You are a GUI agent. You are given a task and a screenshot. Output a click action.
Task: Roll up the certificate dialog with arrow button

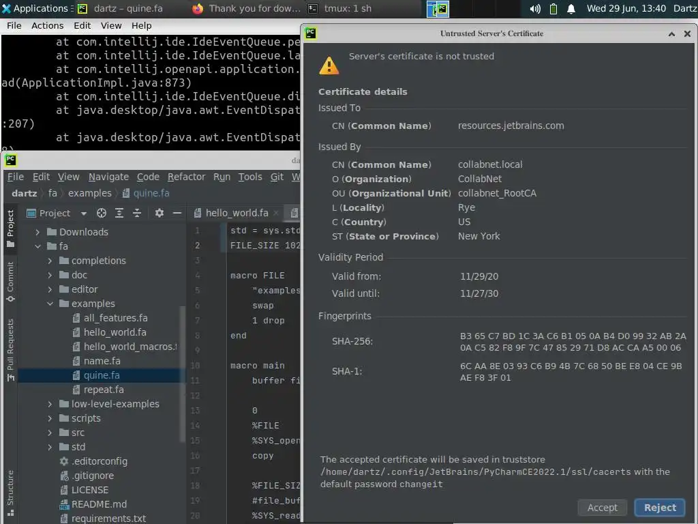point(671,34)
